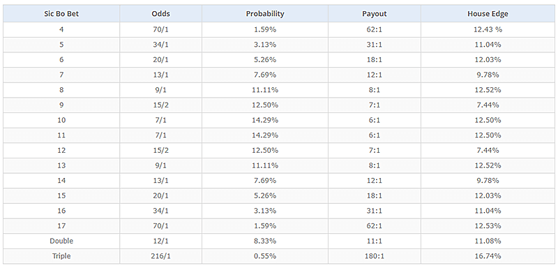Screen dimensions: 558x268
Task: Select the bet 17 row label
Action: click(x=61, y=225)
